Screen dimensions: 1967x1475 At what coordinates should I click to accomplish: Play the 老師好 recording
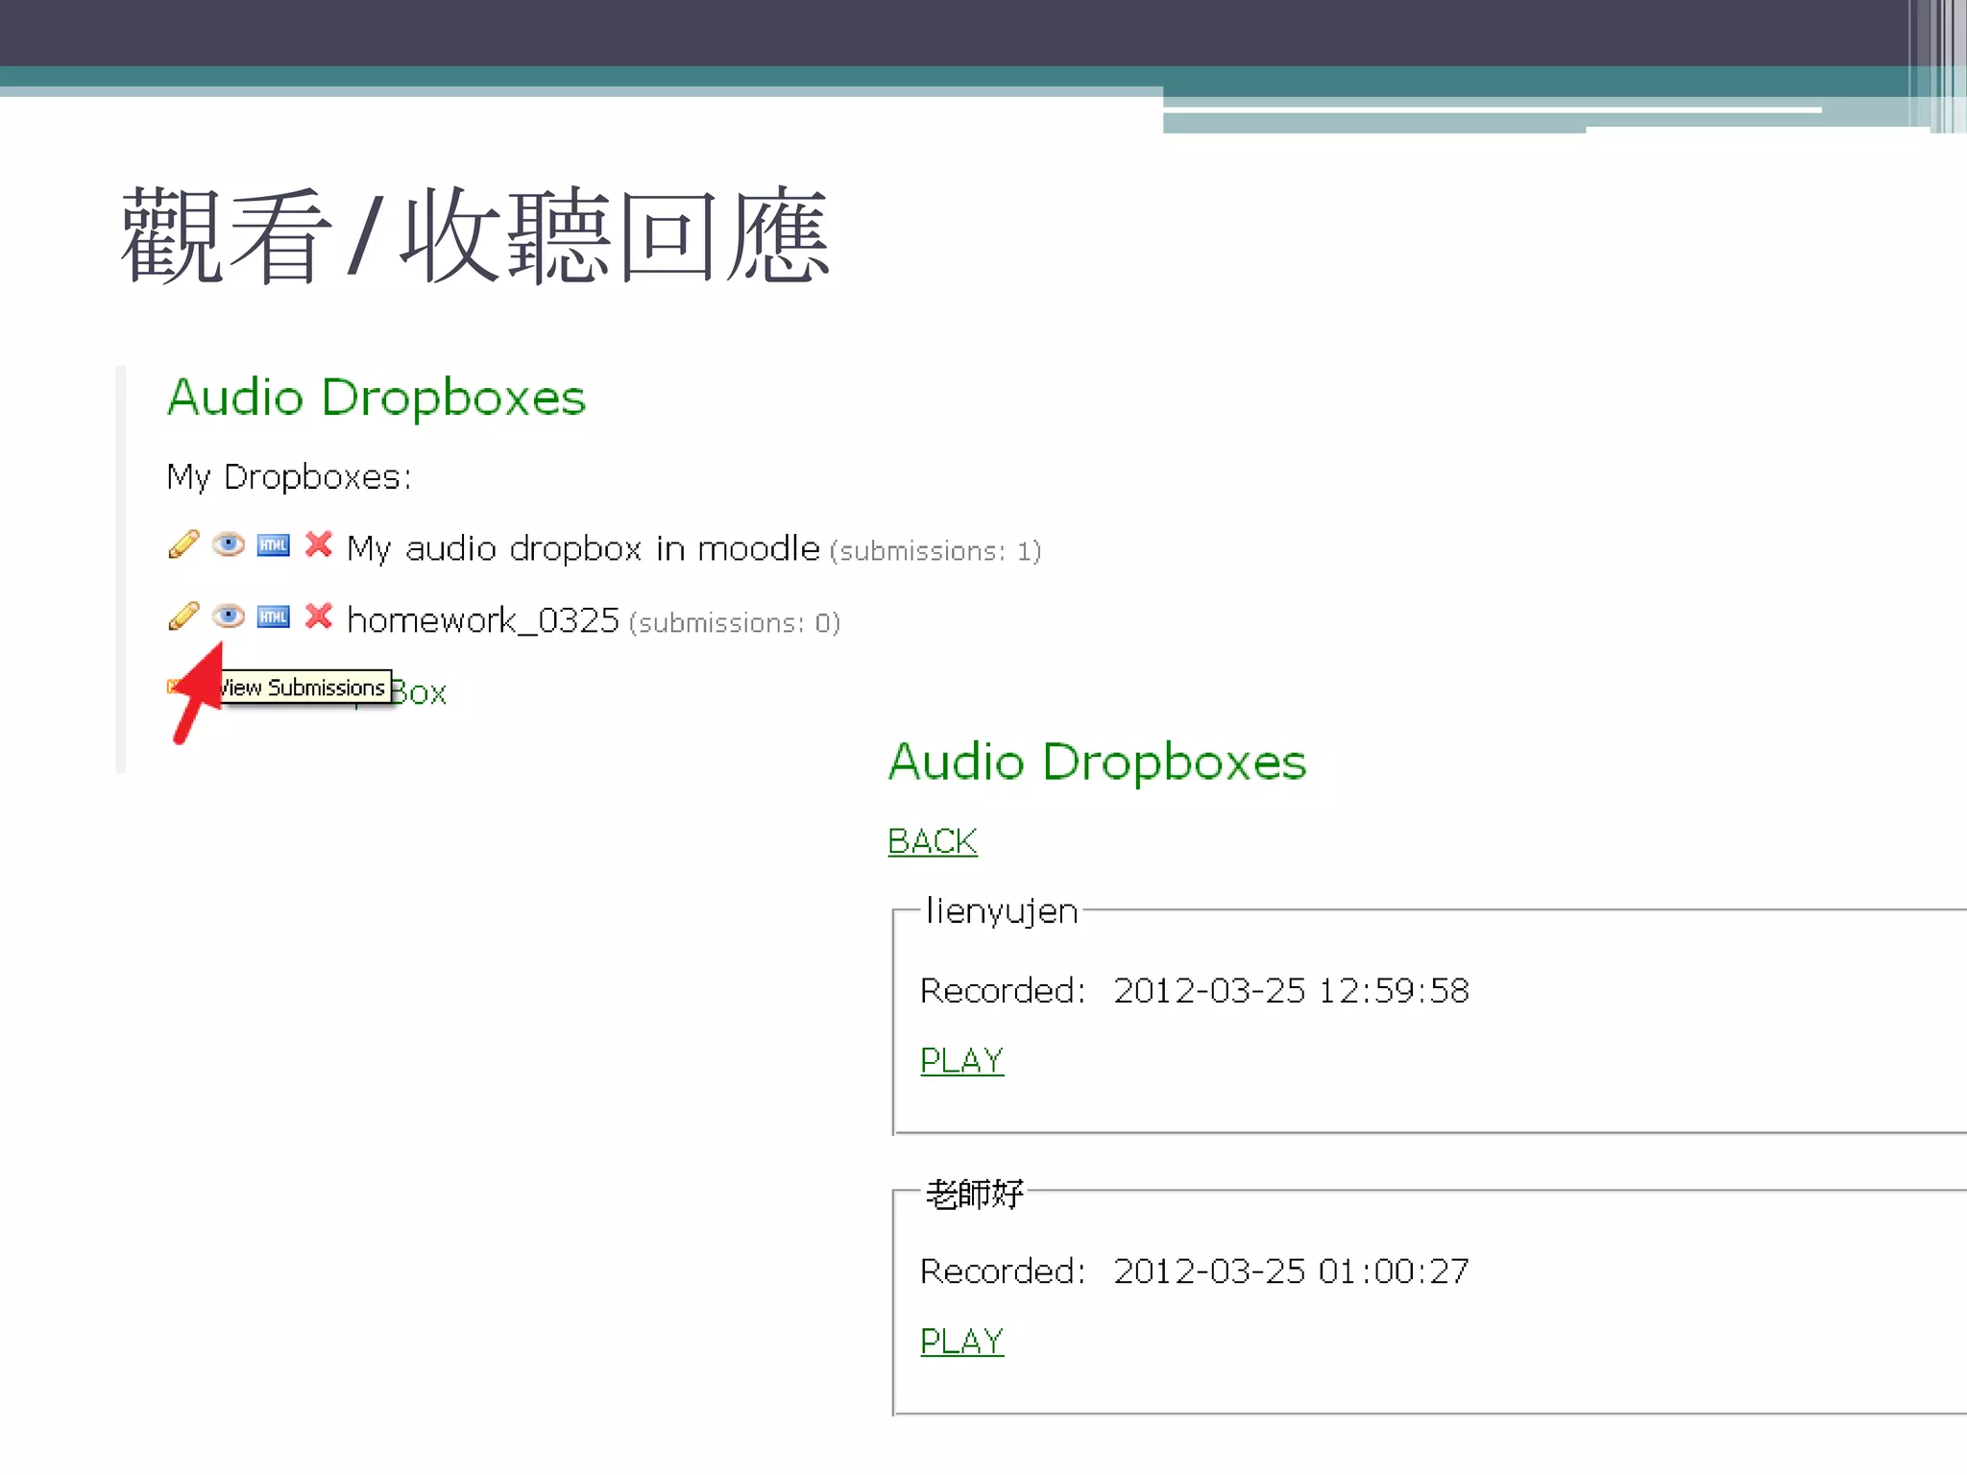tap(961, 1341)
